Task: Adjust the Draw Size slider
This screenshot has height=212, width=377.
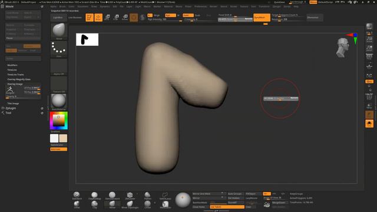Action: tap(235, 19)
